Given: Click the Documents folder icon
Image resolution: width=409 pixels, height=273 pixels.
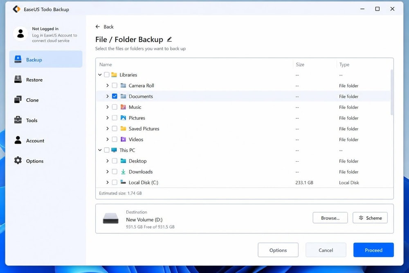Looking at the screenshot, I should pos(123,96).
